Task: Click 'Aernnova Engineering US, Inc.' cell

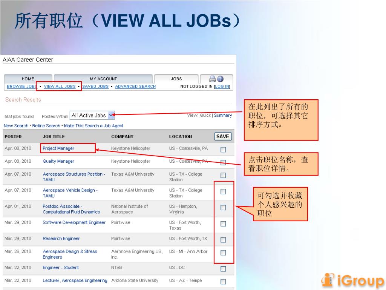Action: pos(137,254)
